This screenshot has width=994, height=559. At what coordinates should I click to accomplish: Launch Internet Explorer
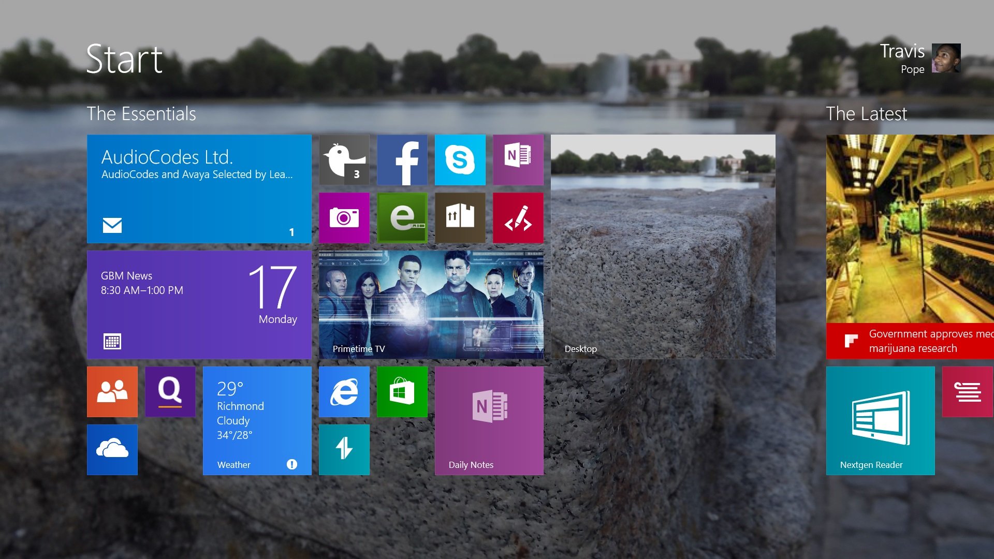click(344, 392)
